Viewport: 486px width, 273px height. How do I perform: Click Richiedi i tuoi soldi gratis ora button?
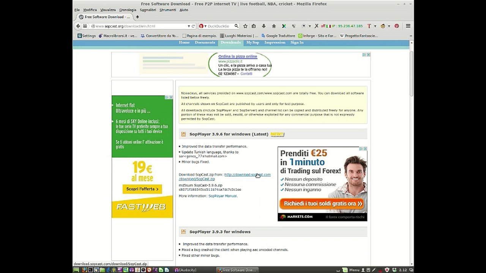(322, 204)
